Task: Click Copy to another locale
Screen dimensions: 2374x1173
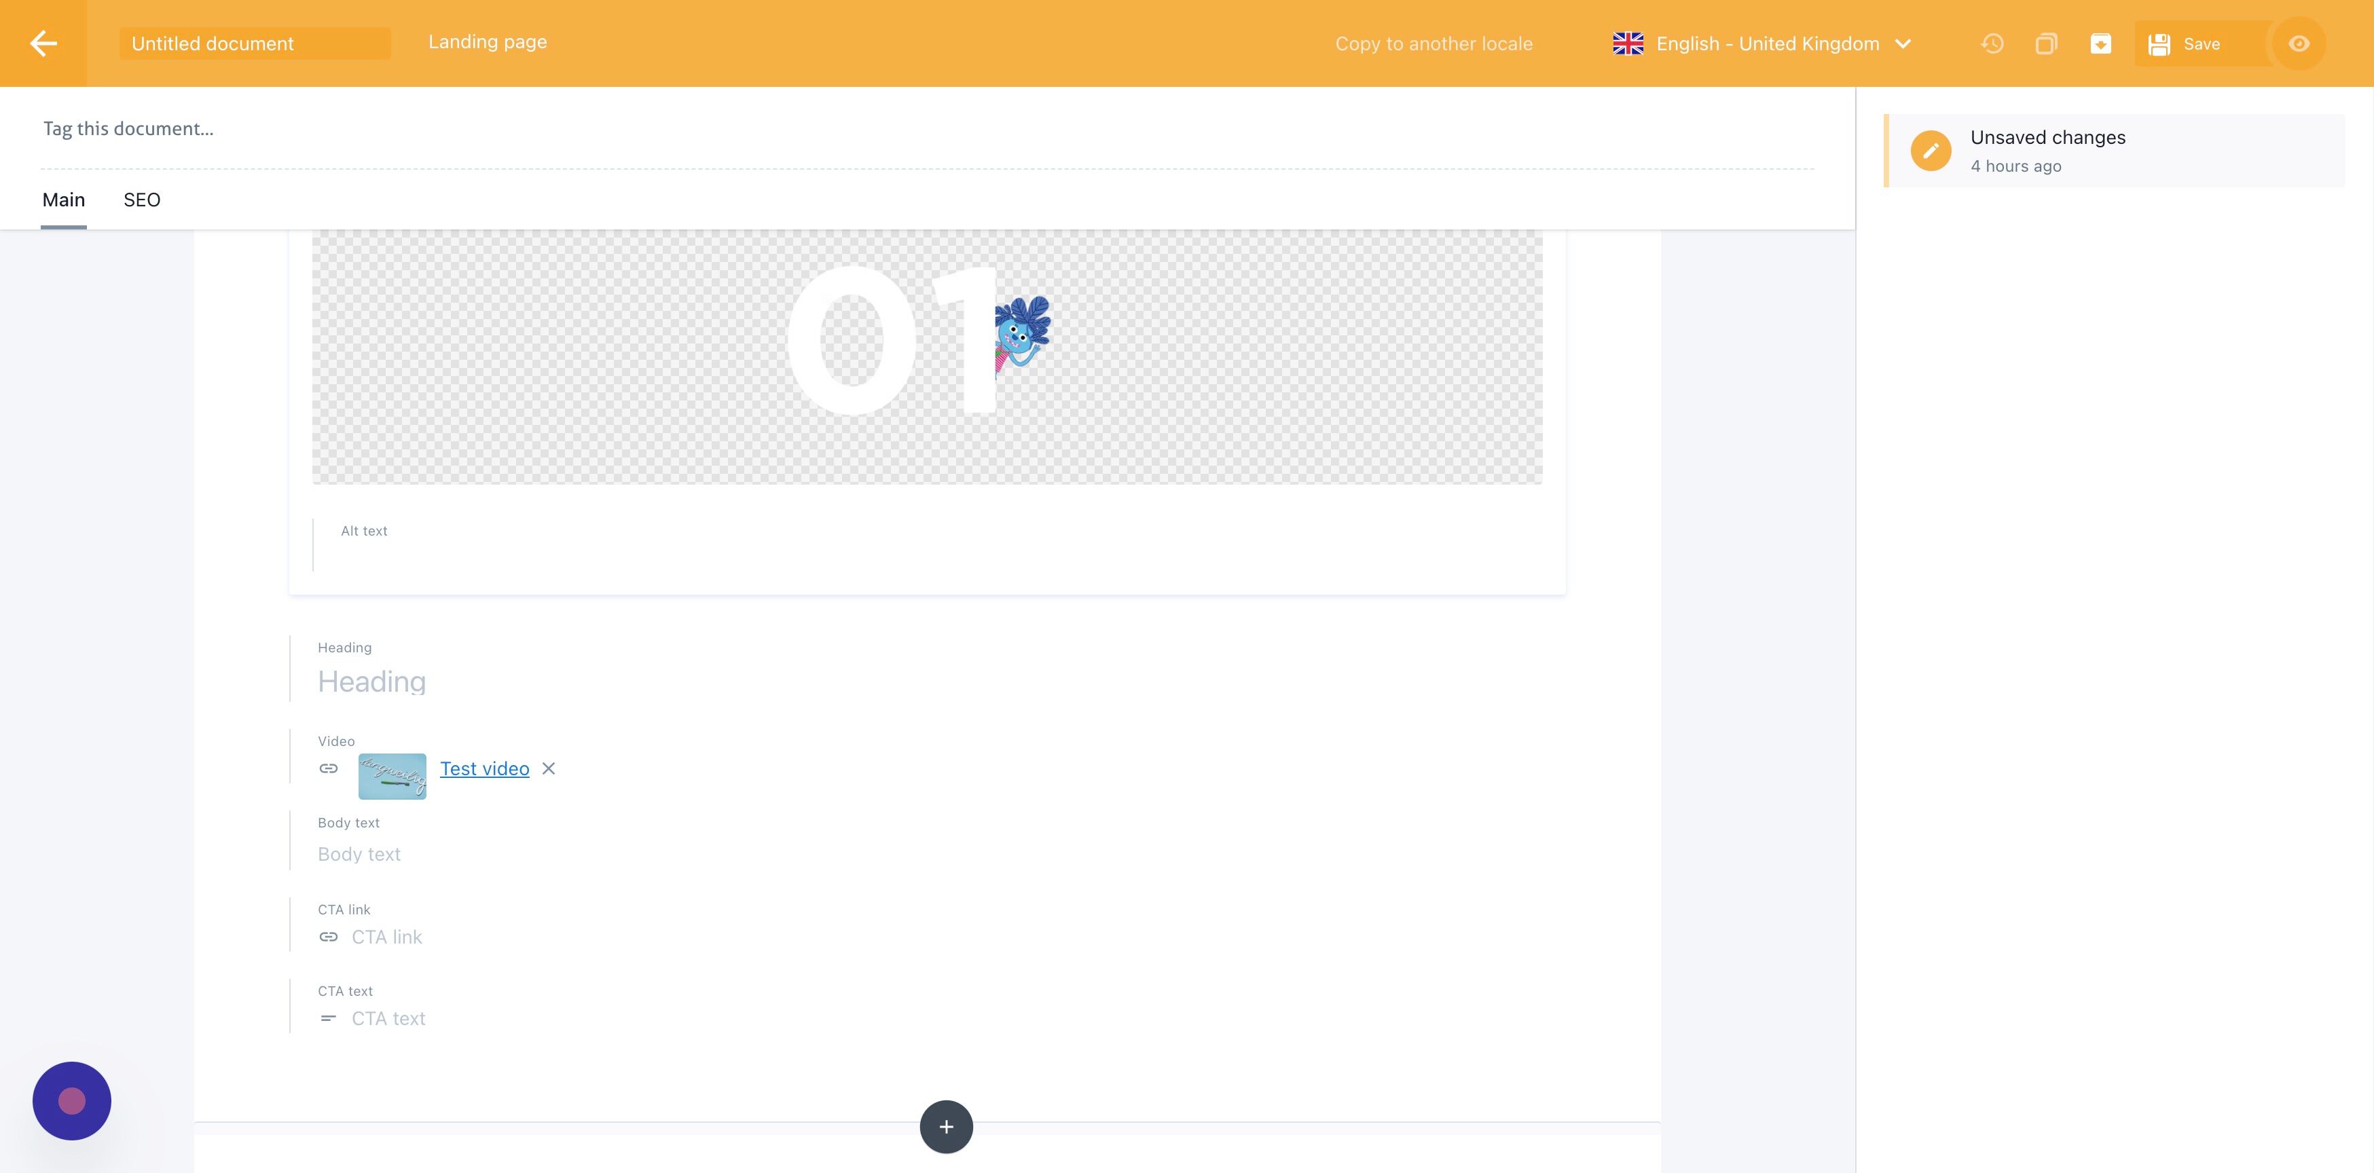Action: [1433, 43]
